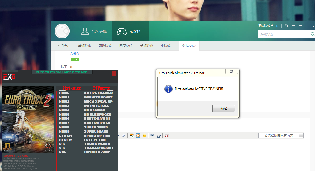
Task: Click the magnifier search icon
Action: pos(313,34)
